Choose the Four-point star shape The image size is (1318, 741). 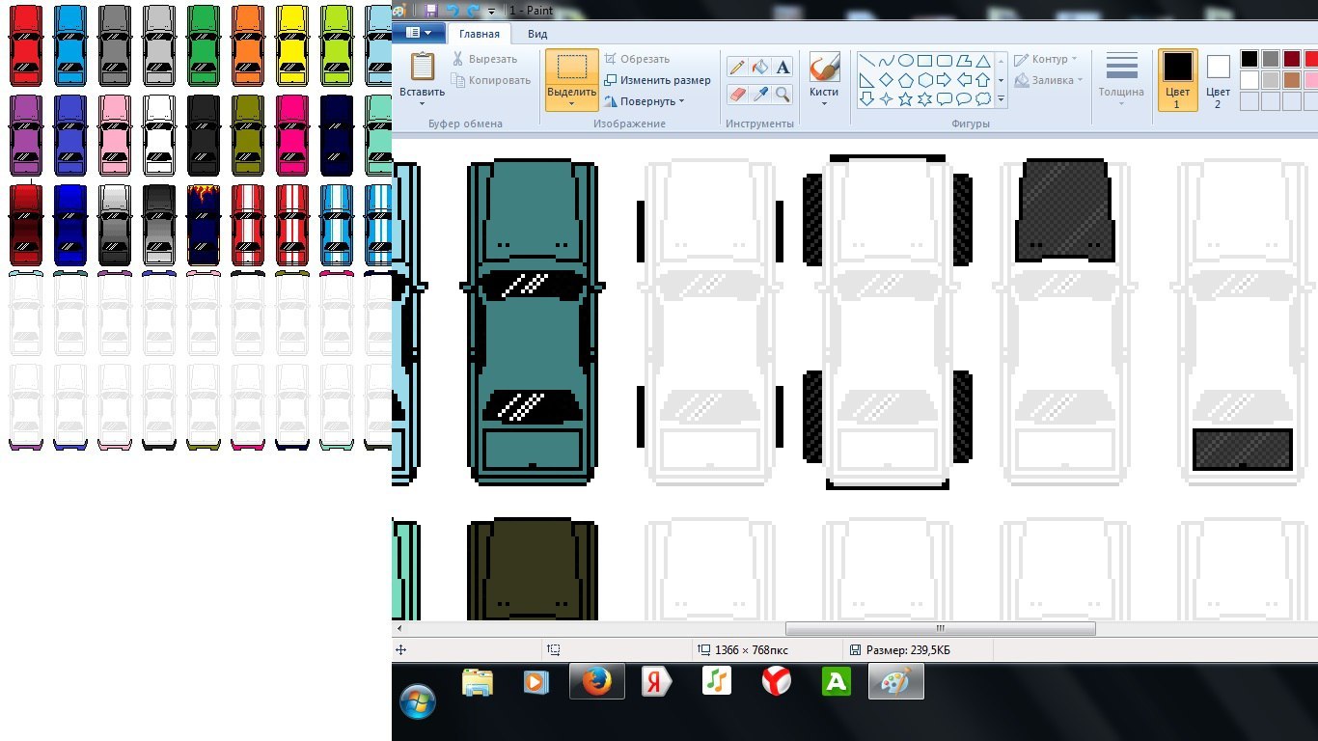click(886, 99)
